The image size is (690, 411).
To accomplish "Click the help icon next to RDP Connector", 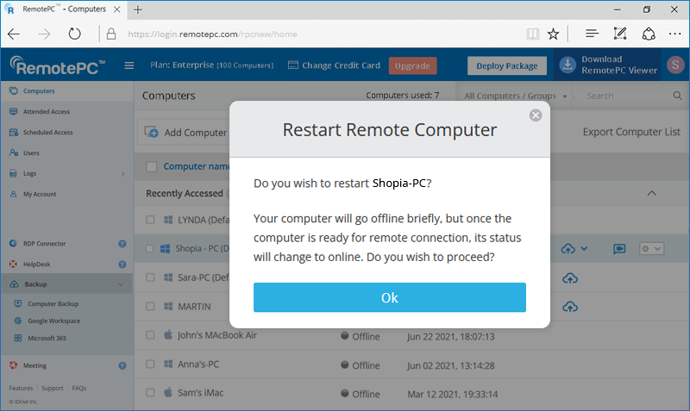I will pos(122,244).
